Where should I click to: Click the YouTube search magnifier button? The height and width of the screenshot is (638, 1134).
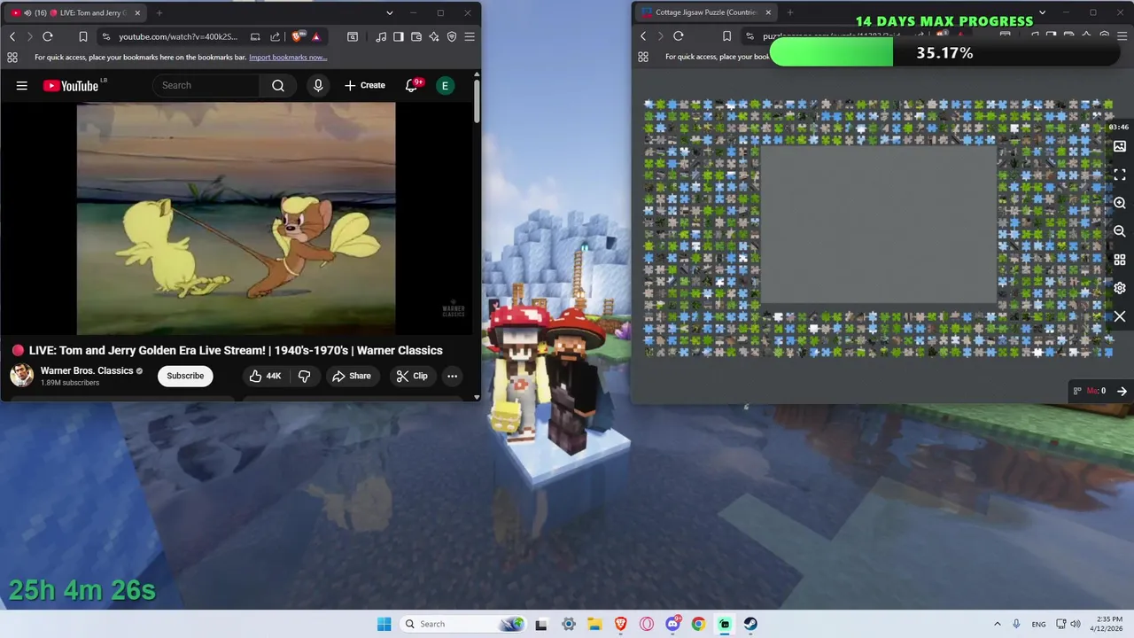278,85
